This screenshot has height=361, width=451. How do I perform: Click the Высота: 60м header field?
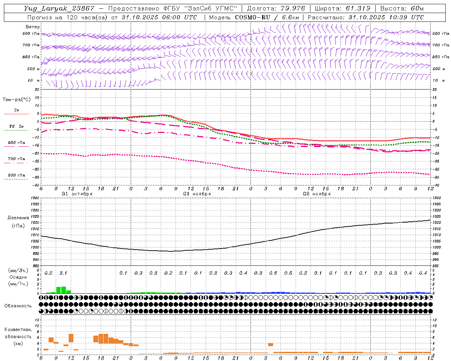click(402, 8)
